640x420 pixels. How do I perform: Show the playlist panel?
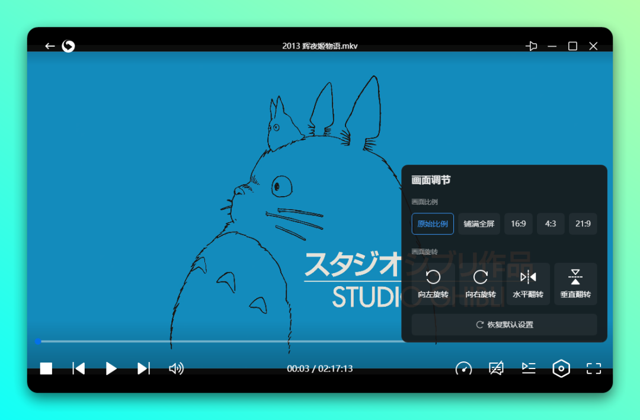pyautogui.click(x=529, y=368)
